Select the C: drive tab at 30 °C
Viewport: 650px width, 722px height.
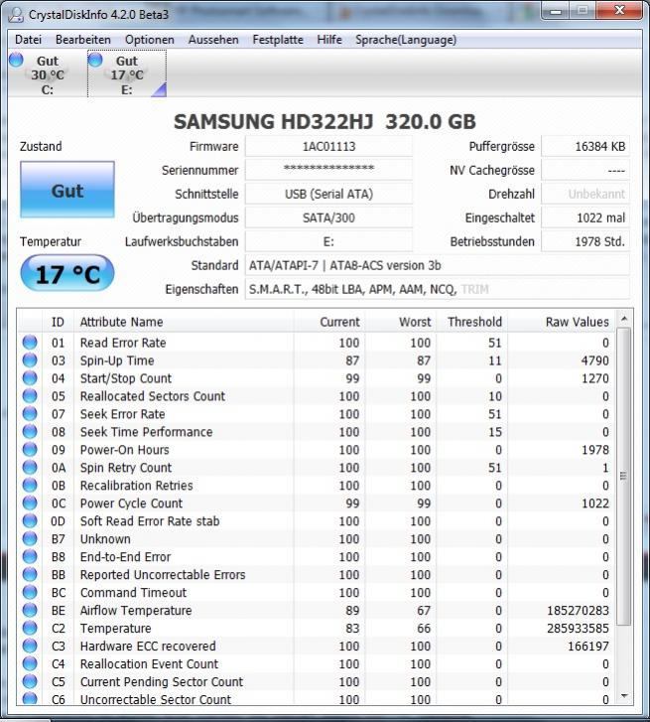tap(47, 74)
